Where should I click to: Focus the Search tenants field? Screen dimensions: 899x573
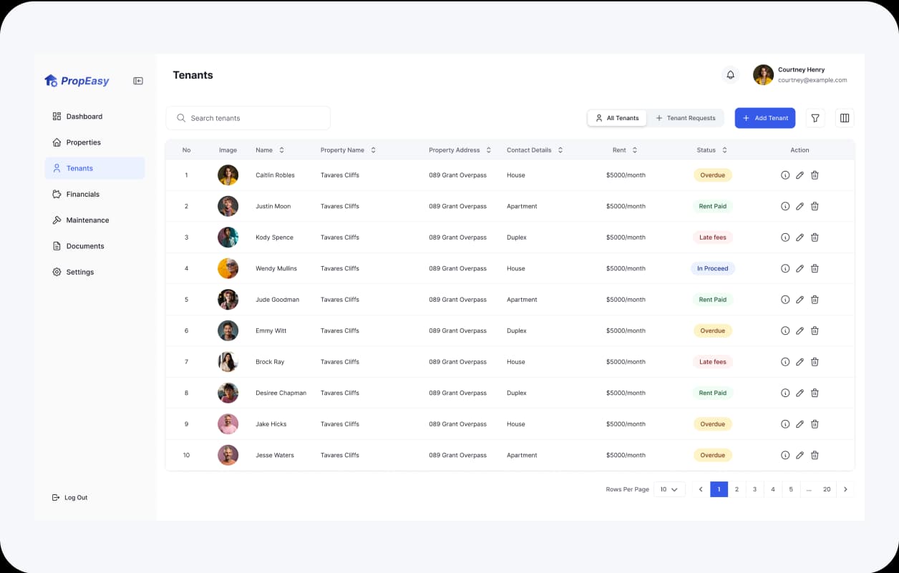click(248, 118)
